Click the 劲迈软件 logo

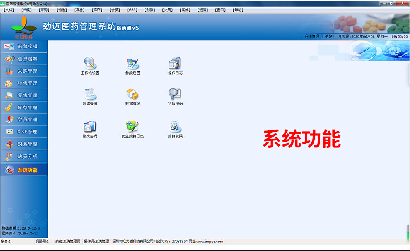pyautogui.click(x=24, y=27)
